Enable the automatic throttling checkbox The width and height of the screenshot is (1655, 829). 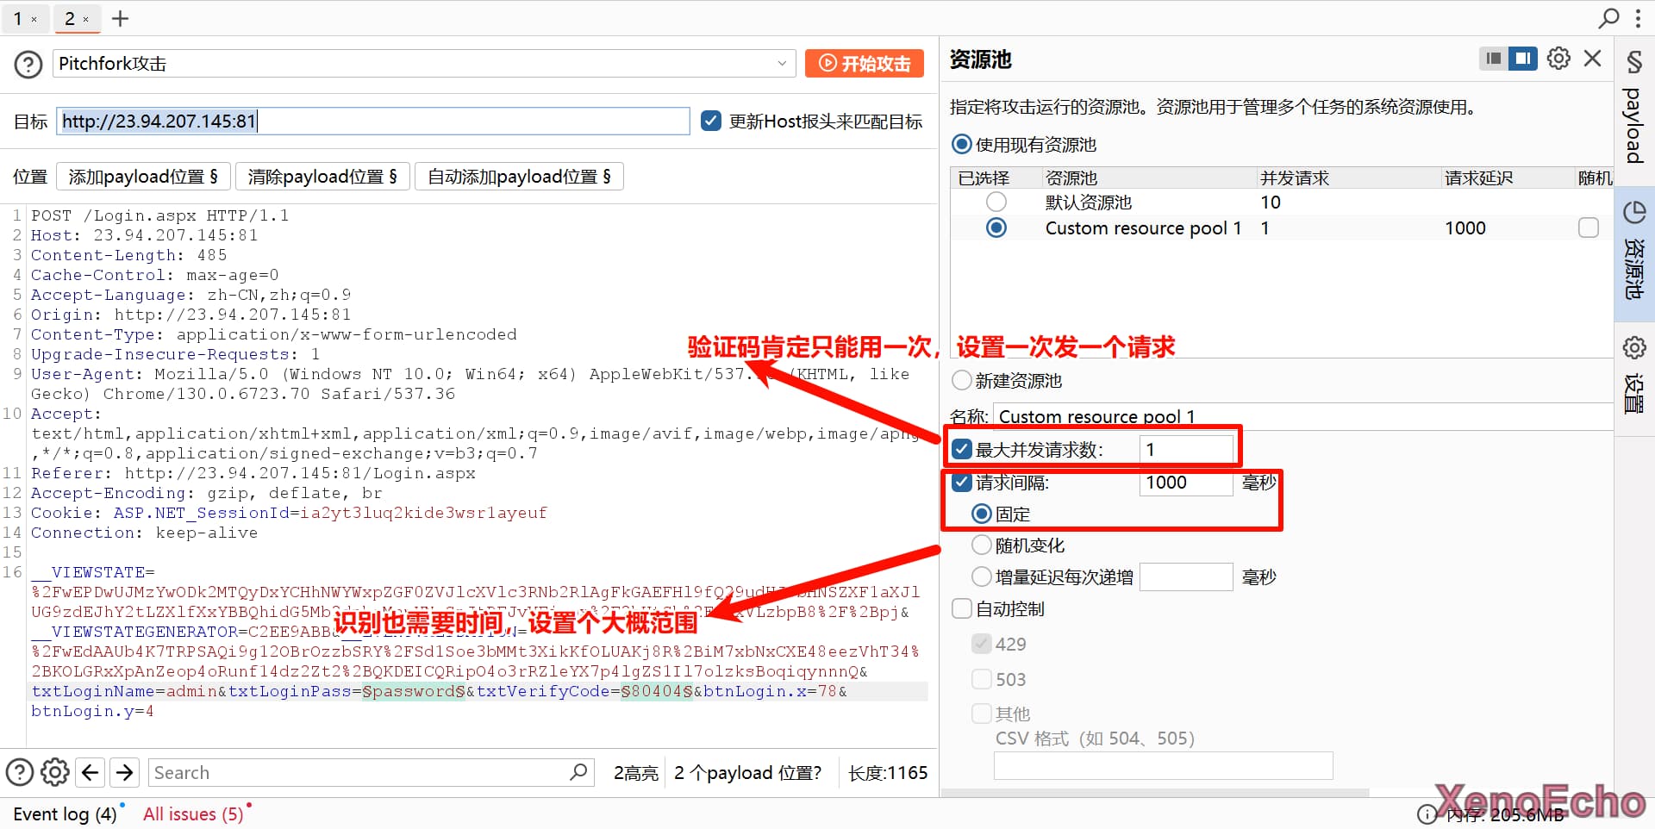[962, 609]
